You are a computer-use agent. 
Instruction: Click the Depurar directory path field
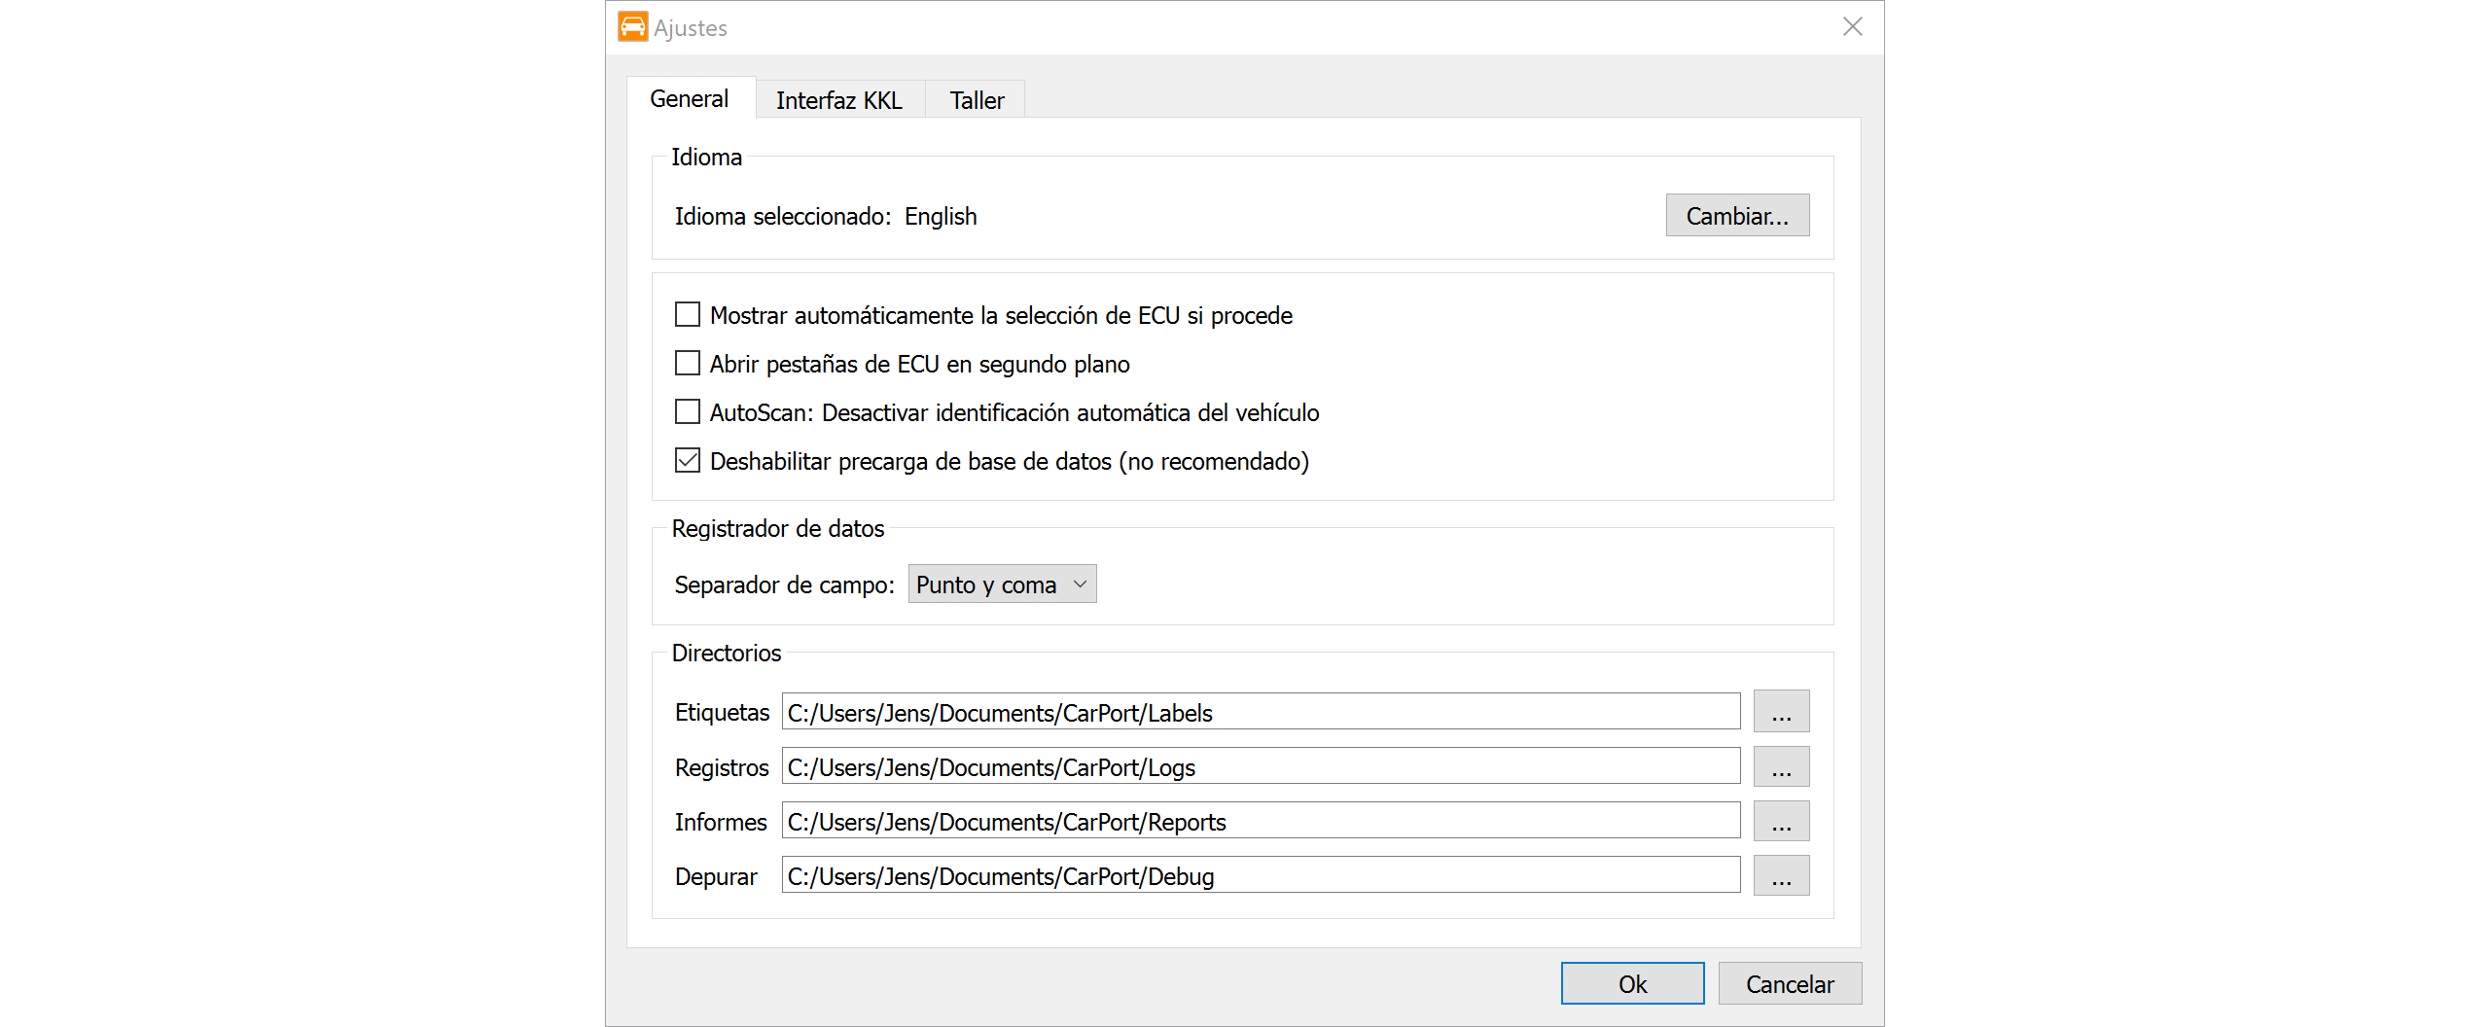pyautogui.click(x=1260, y=875)
